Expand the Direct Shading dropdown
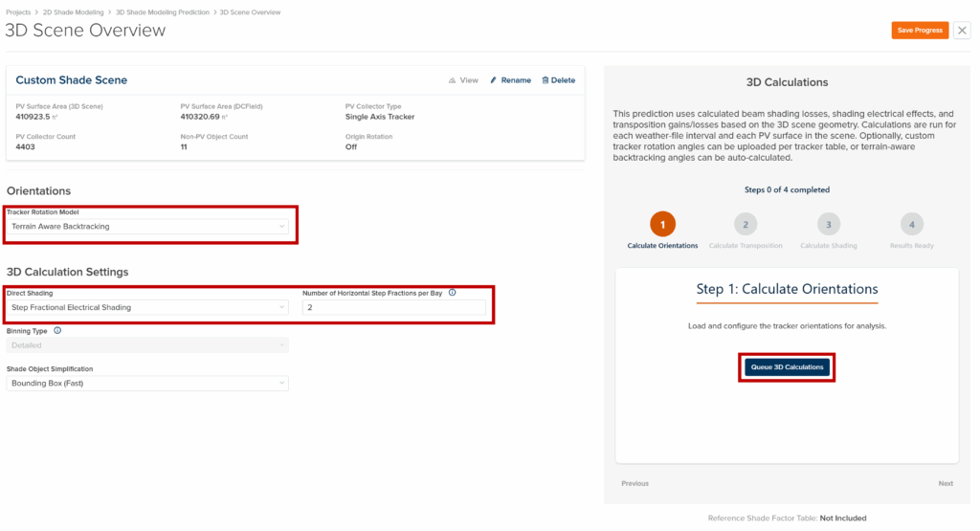The width and height of the screenshot is (980, 531). tap(147, 307)
